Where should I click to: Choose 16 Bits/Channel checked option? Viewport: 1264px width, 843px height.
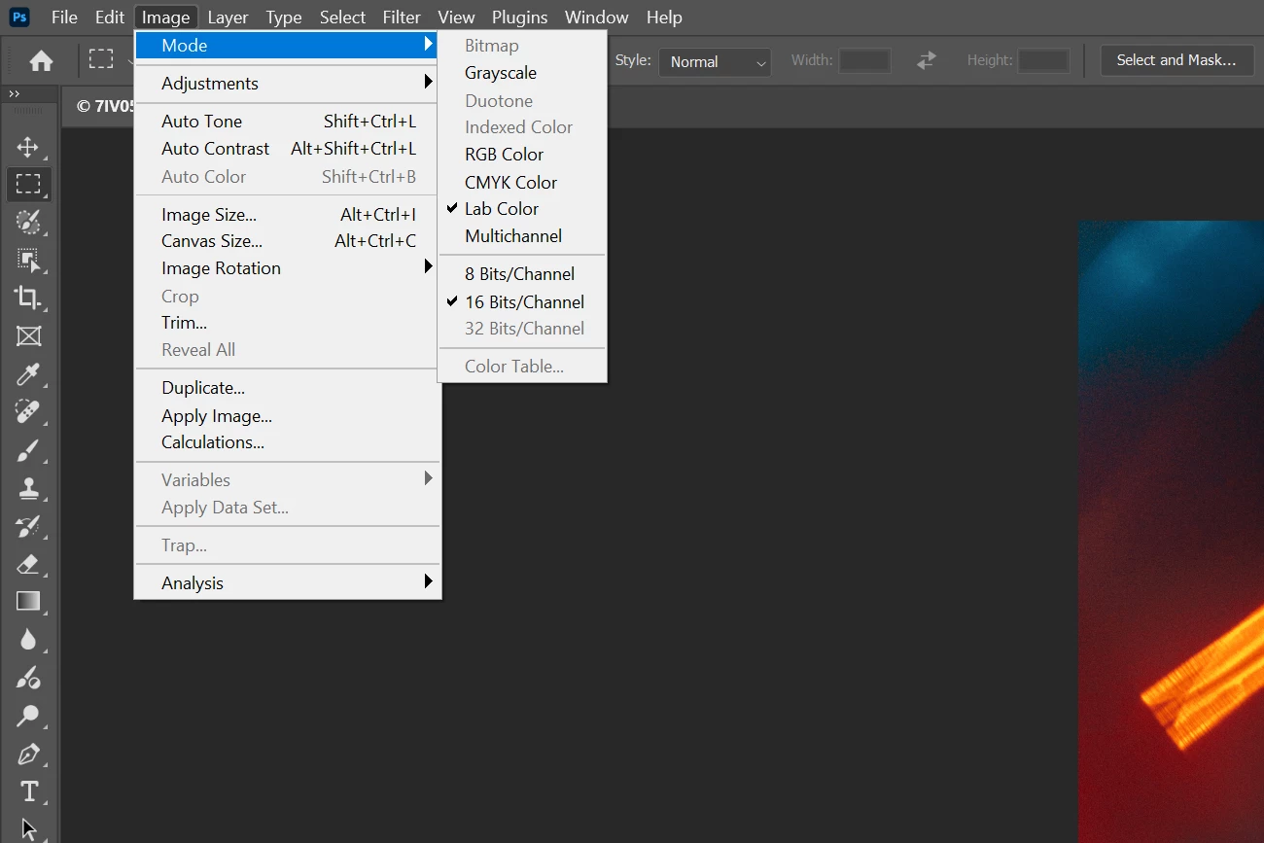(x=522, y=301)
